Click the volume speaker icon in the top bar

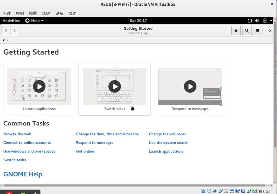point(257,20)
